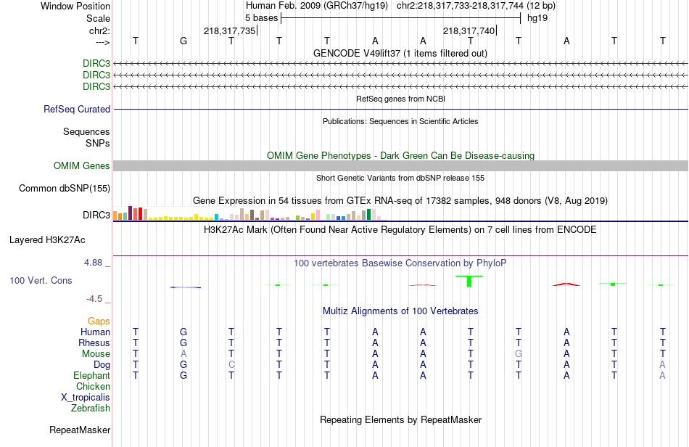Screen dimensions: 689x447
Task: Click the "--->" strand direction arrow label
Action: point(102,42)
